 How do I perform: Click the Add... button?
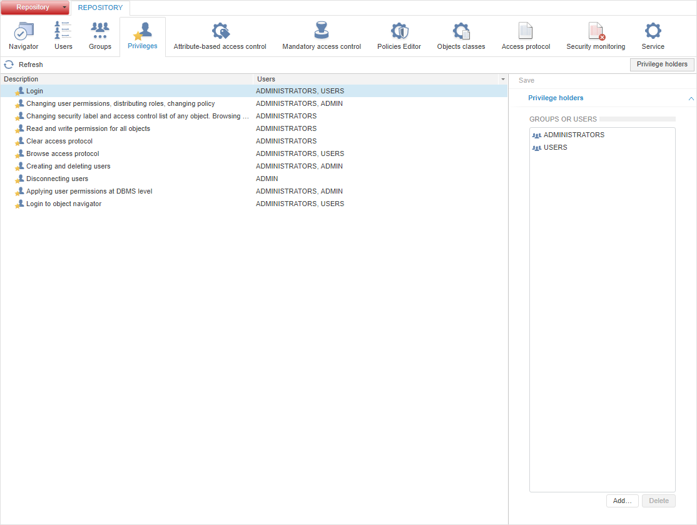(622, 501)
